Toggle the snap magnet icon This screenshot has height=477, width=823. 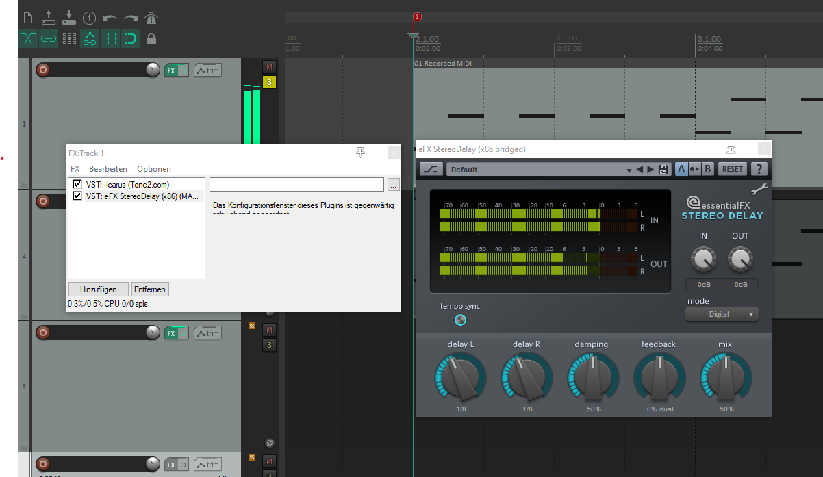[x=131, y=38]
